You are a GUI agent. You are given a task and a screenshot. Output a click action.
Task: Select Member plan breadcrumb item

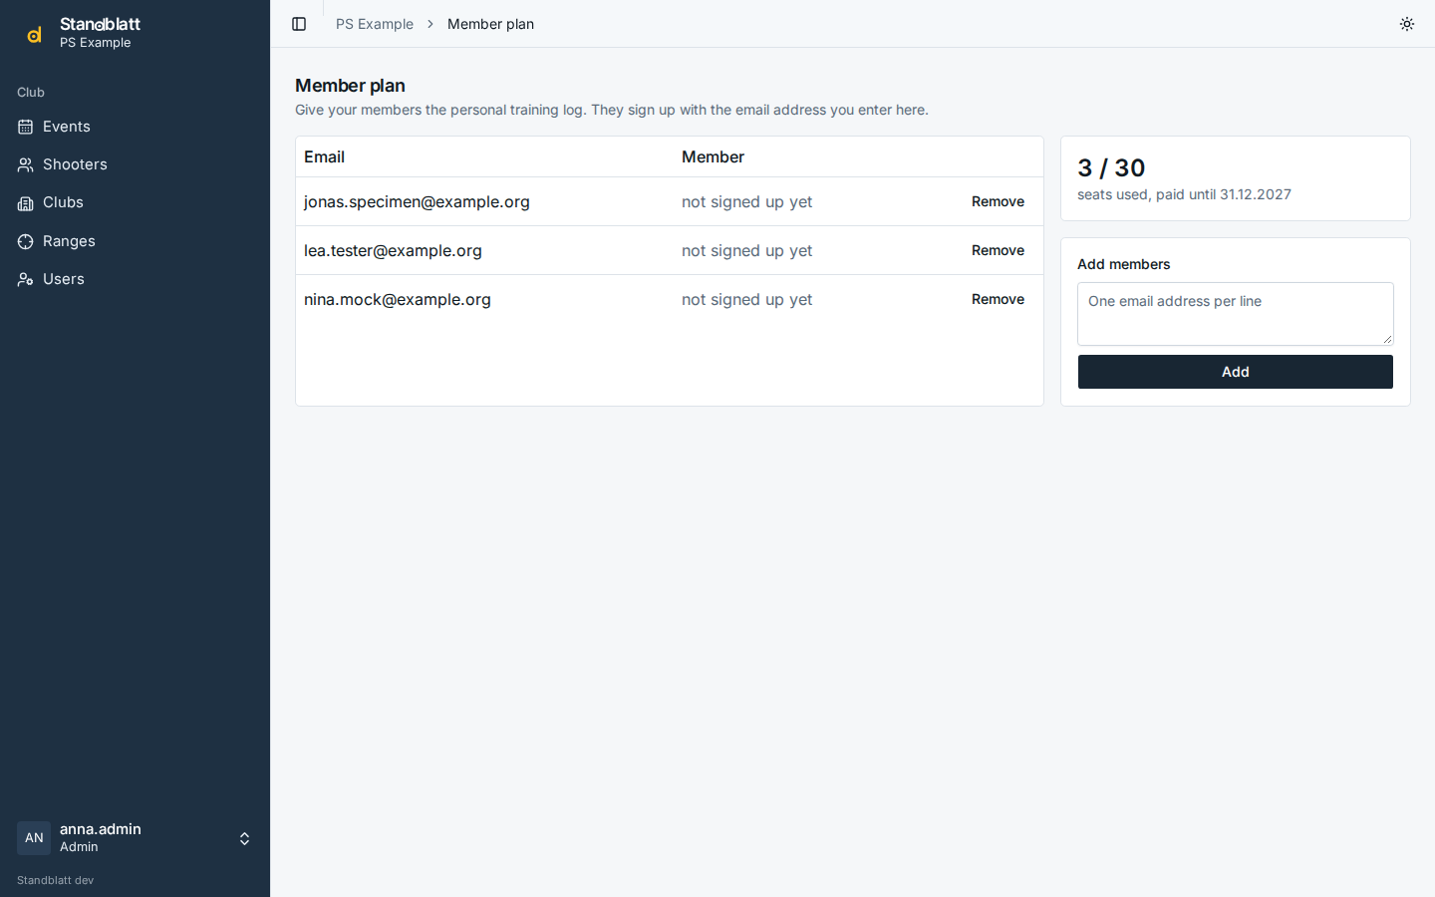pyautogui.click(x=490, y=24)
